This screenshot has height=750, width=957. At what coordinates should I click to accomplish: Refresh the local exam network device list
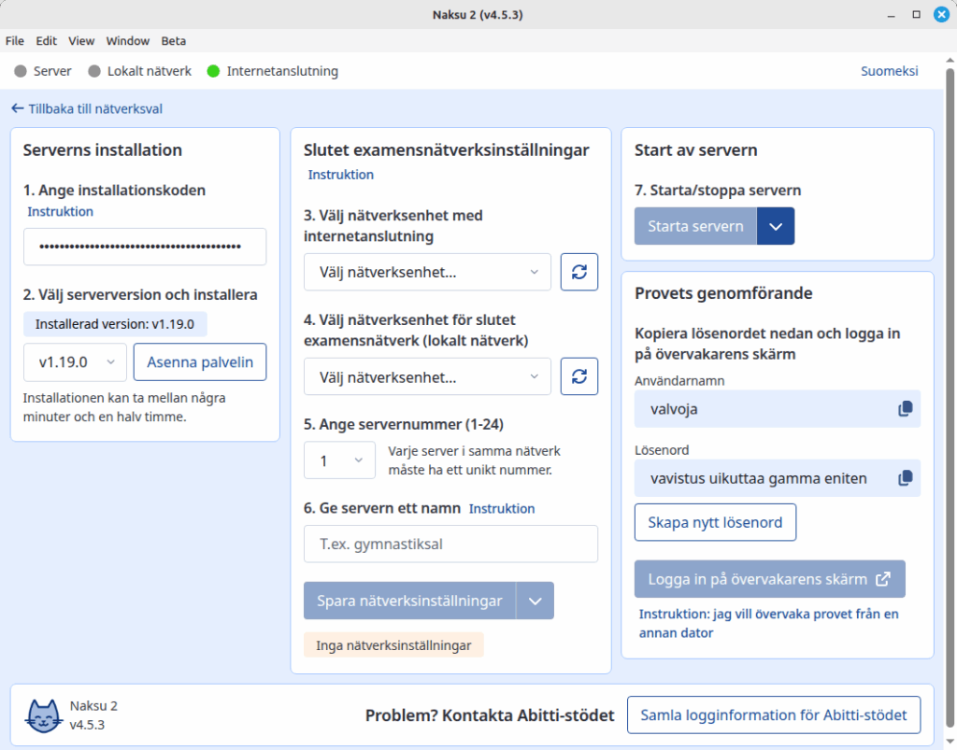(x=578, y=376)
